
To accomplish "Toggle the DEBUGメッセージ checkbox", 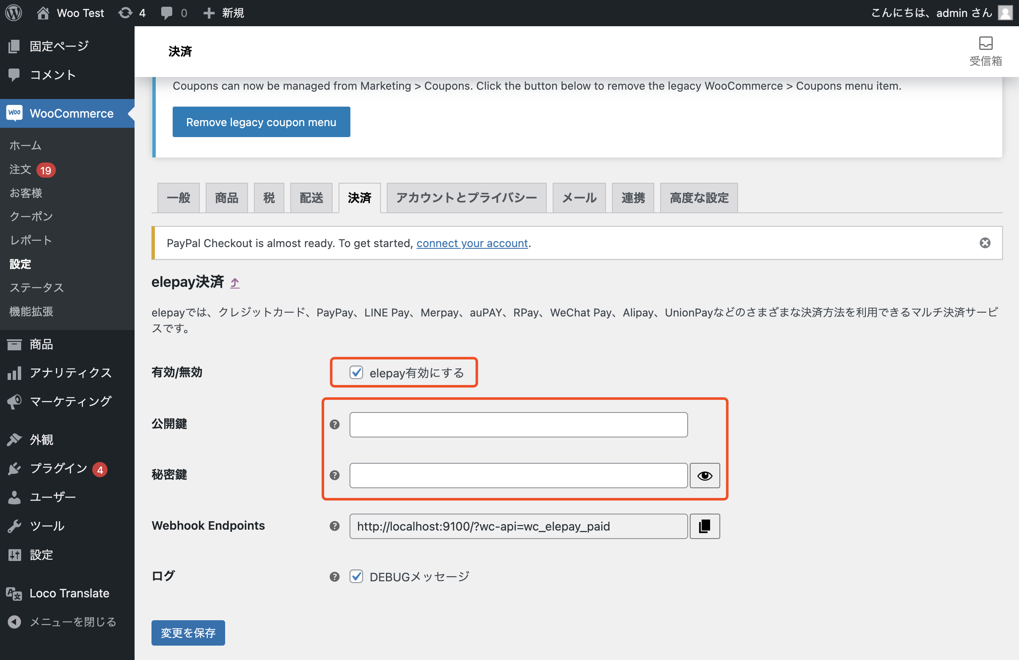I will (356, 577).
